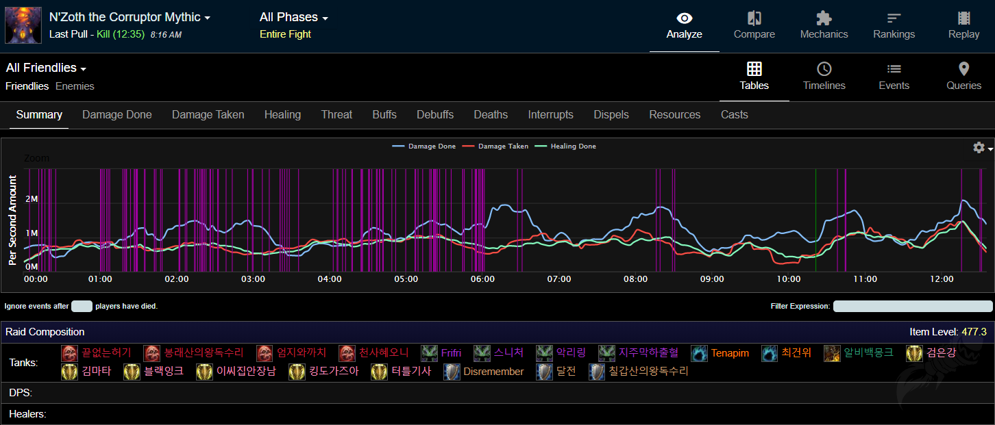
Task: Switch to the Deaths tab
Action: point(491,115)
